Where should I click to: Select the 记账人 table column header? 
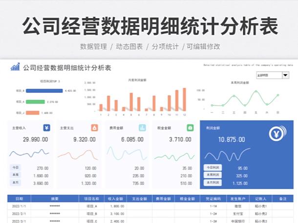(260, 199)
